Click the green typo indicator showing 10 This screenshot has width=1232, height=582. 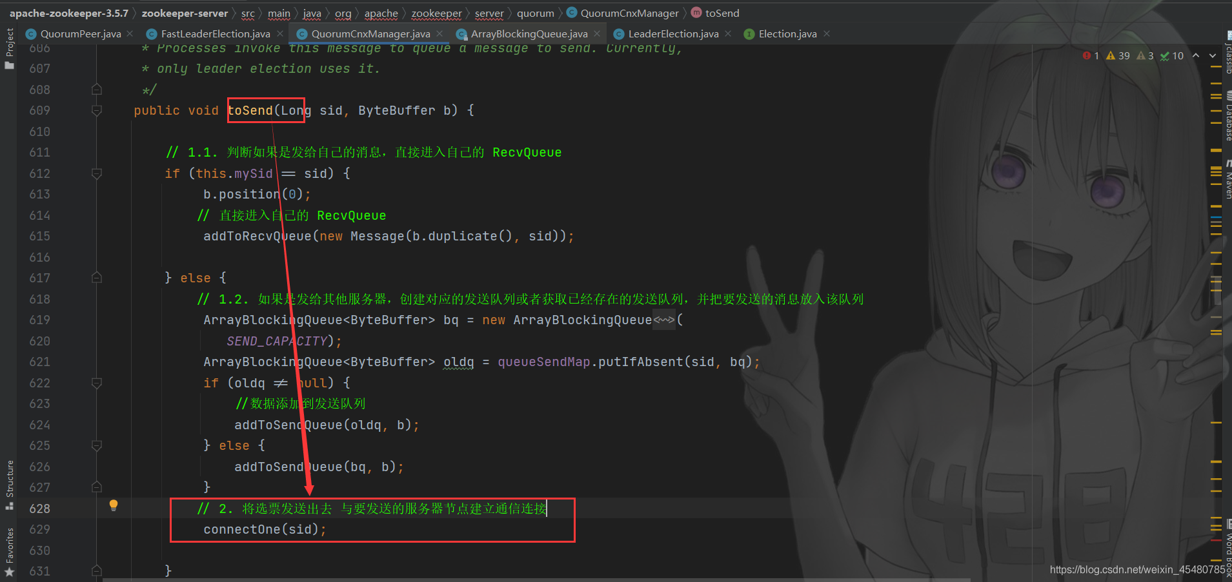pos(1171,55)
